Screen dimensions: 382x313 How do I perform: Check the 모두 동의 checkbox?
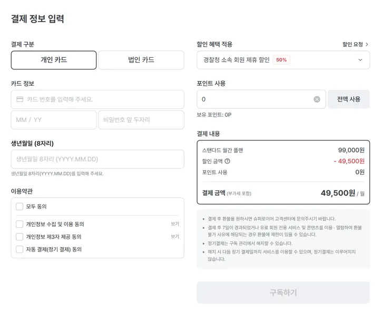[x=19, y=206]
